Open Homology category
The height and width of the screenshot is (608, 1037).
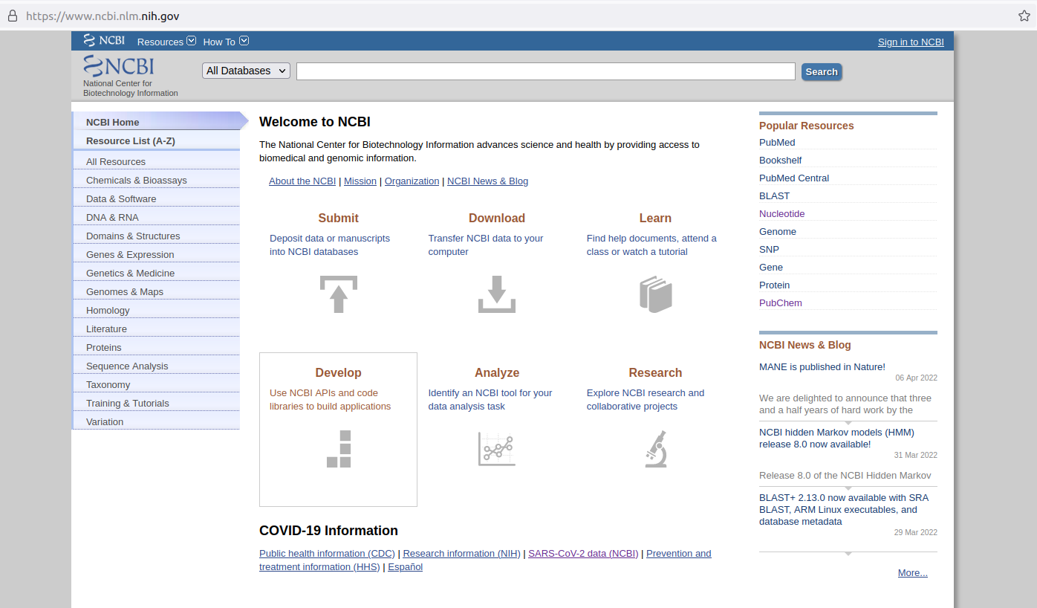click(156, 310)
